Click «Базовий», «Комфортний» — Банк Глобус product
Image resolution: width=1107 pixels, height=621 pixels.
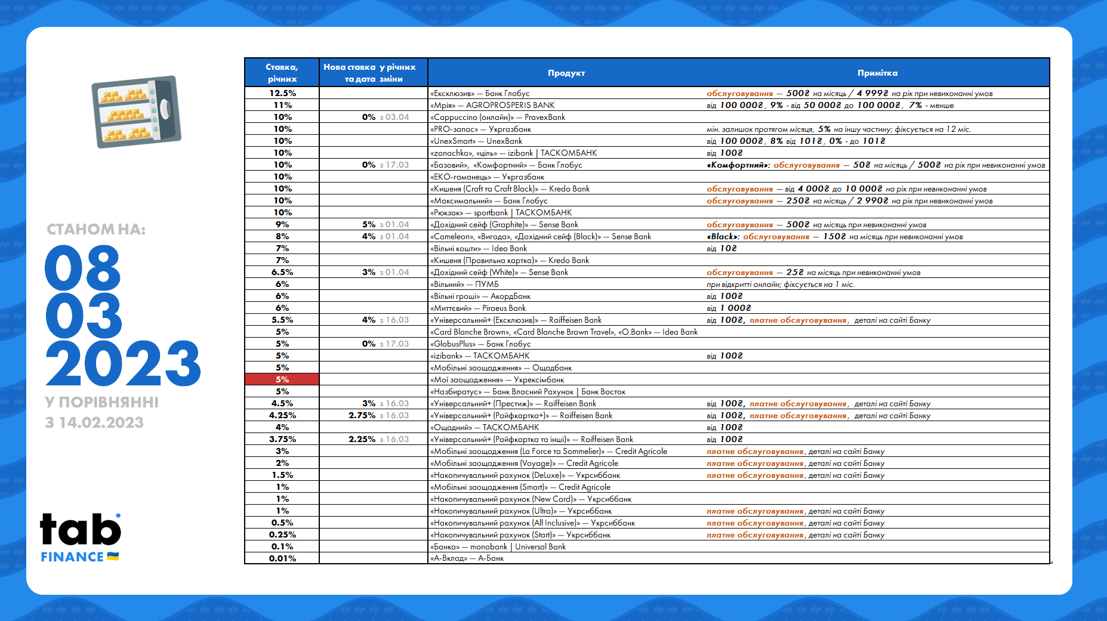[x=506, y=165]
